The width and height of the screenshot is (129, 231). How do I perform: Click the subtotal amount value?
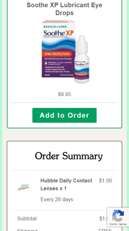click(103, 218)
